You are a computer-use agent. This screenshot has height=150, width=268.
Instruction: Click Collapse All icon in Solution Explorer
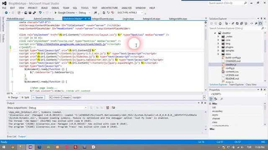242,23
